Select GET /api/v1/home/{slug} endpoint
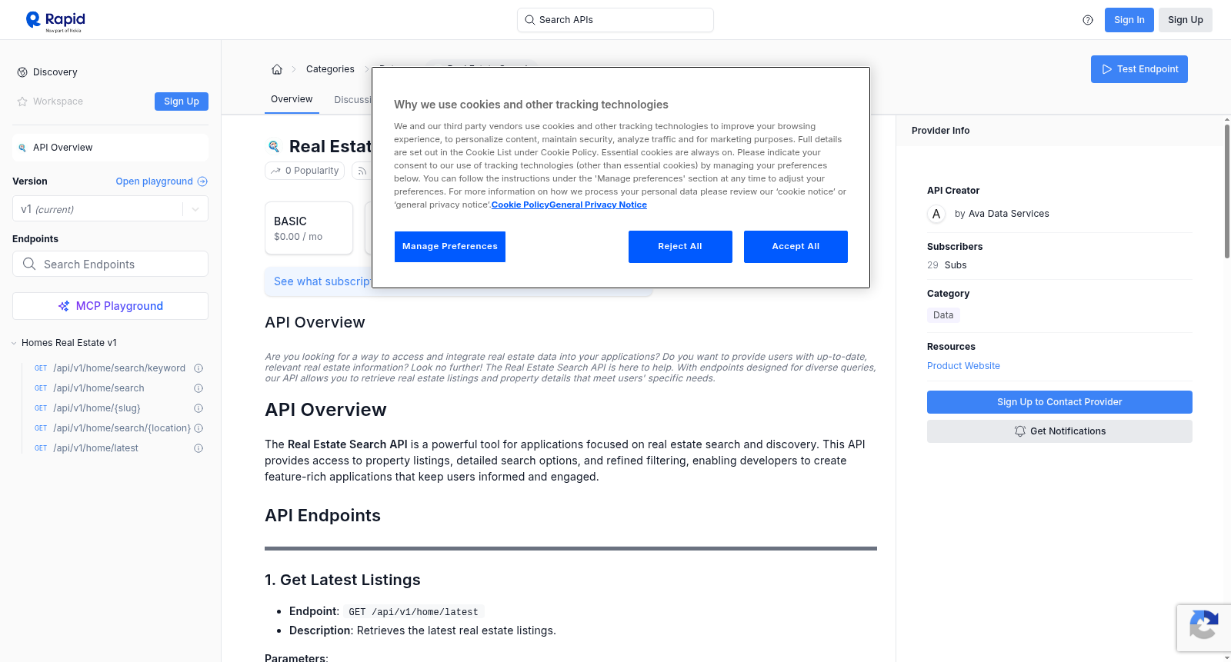This screenshot has width=1231, height=662. (96, 408)
